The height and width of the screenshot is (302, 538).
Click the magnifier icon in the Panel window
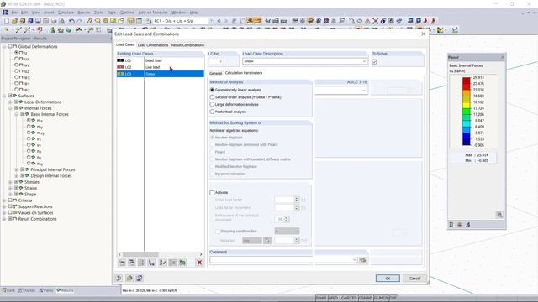(499, 215)
